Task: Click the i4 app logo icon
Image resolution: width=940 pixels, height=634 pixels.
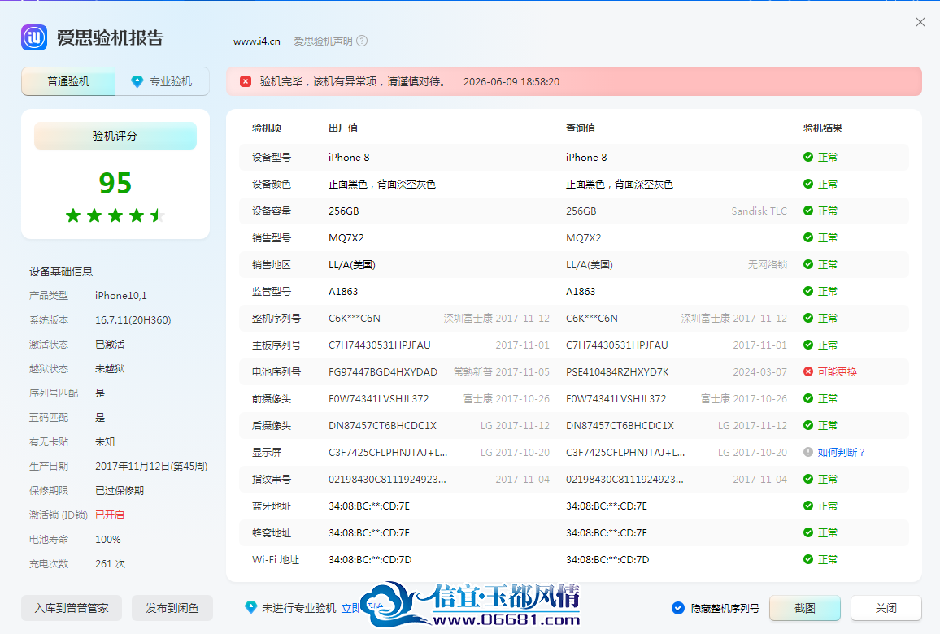Action: 34,37
